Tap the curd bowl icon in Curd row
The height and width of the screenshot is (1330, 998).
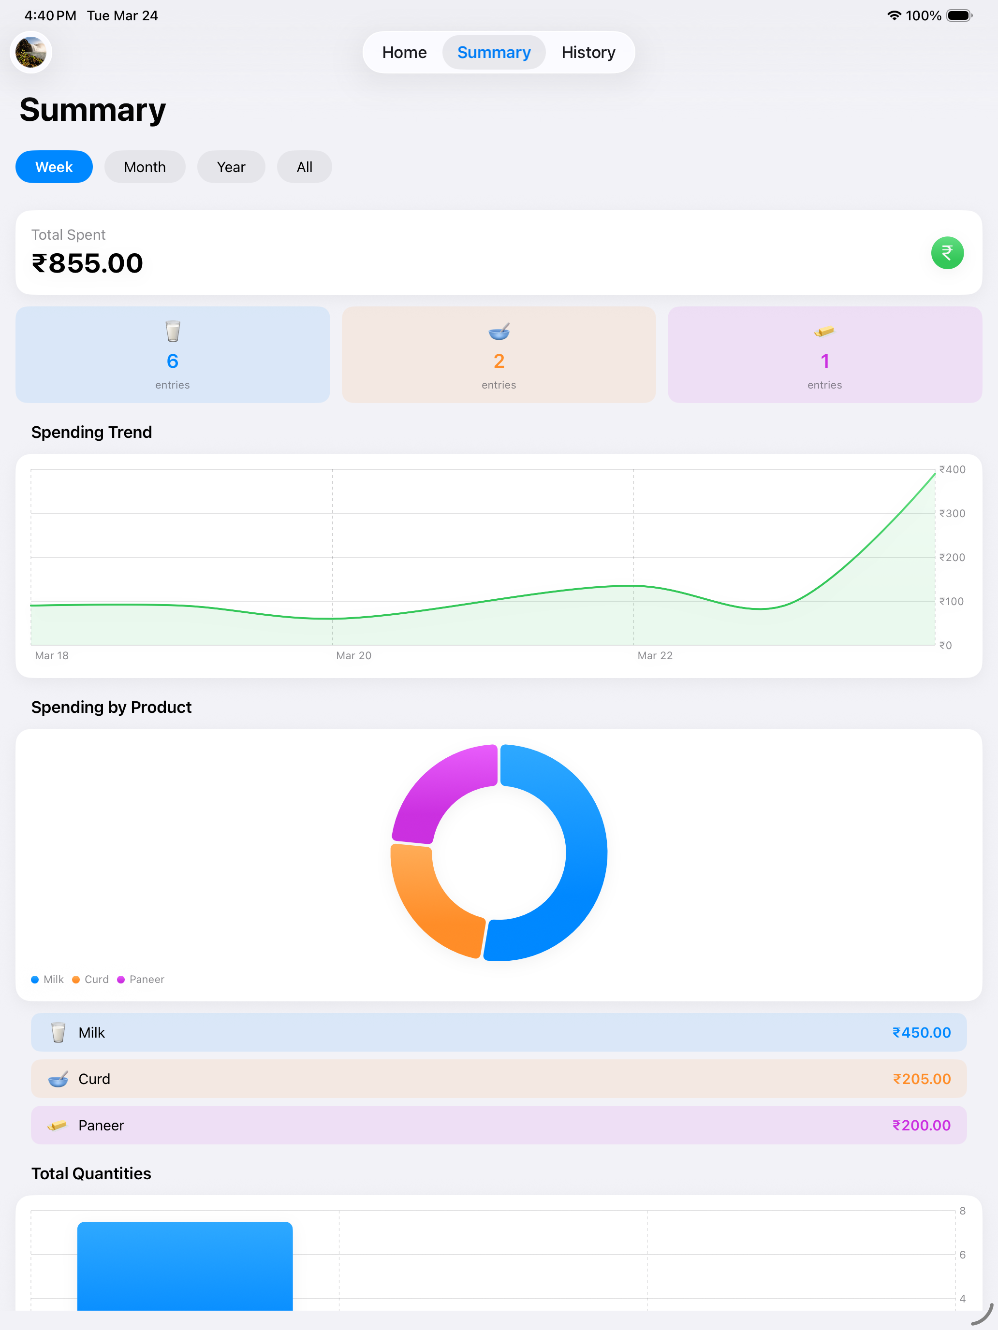point(59,1079)
